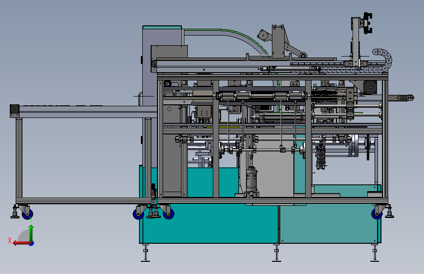Click the blue Z axis ball of the triad
This screenshot has width=424, height=274.
coord(32,243)
